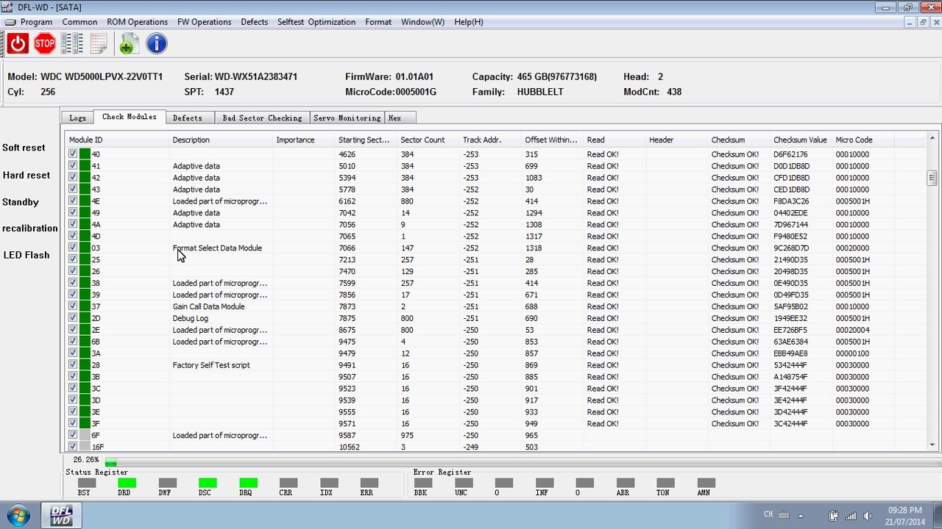The image size is (942, 529).
Task: Click the BSY status register indicator
Action: click(x=86, y=483)
